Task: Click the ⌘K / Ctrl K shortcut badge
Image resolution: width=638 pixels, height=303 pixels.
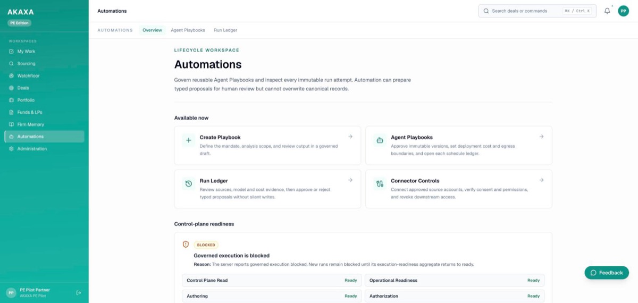Action: pyautogui.click(x=577, y=11)
